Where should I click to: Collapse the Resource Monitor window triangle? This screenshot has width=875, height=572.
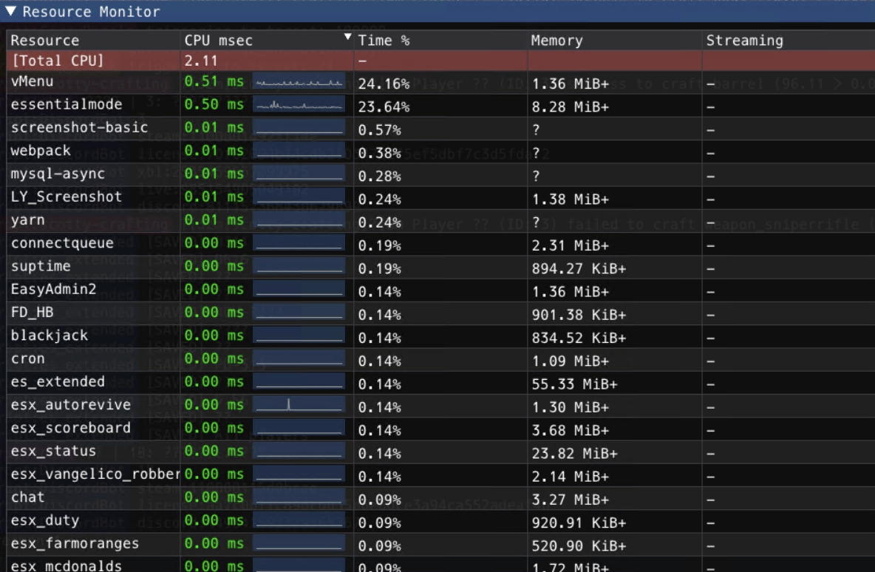10,12
